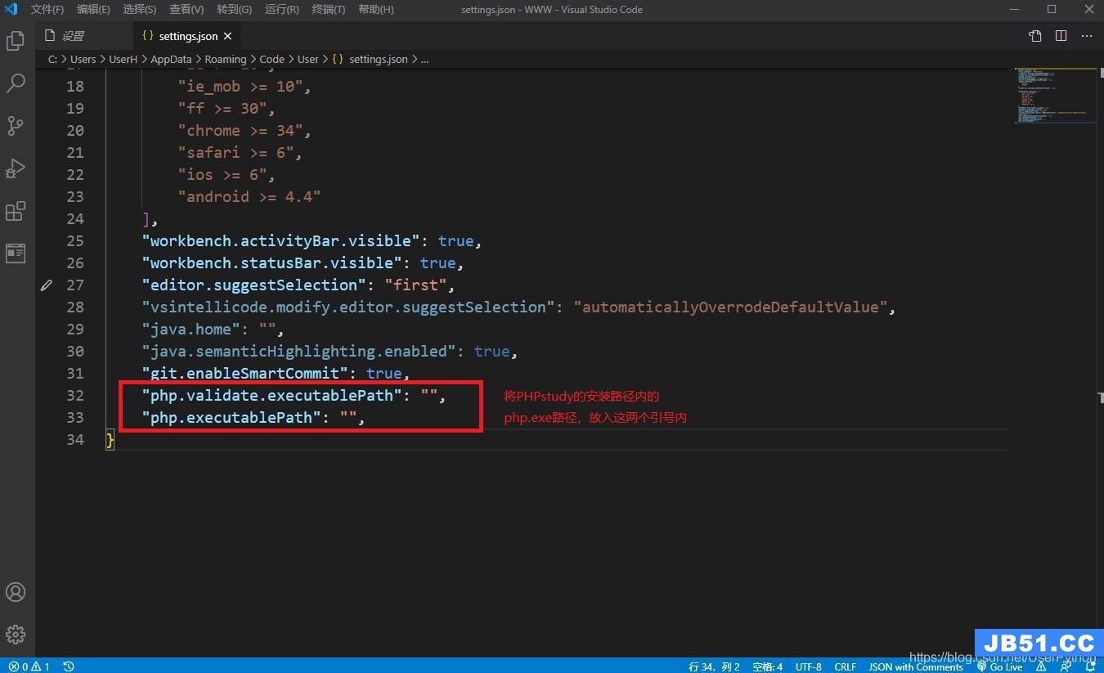Click "workbench.activityBar.visible" key text
Image resolution: width=1104 pixels, height=673 pixels.
pyautogui.click(x=280, y=241)
